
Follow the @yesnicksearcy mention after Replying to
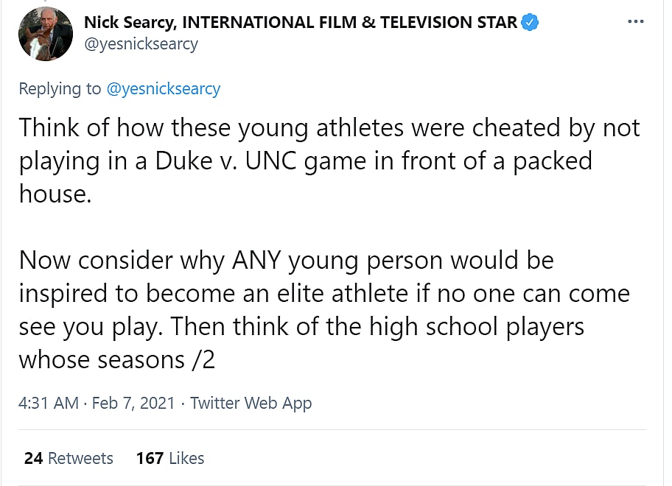[163, 89]
